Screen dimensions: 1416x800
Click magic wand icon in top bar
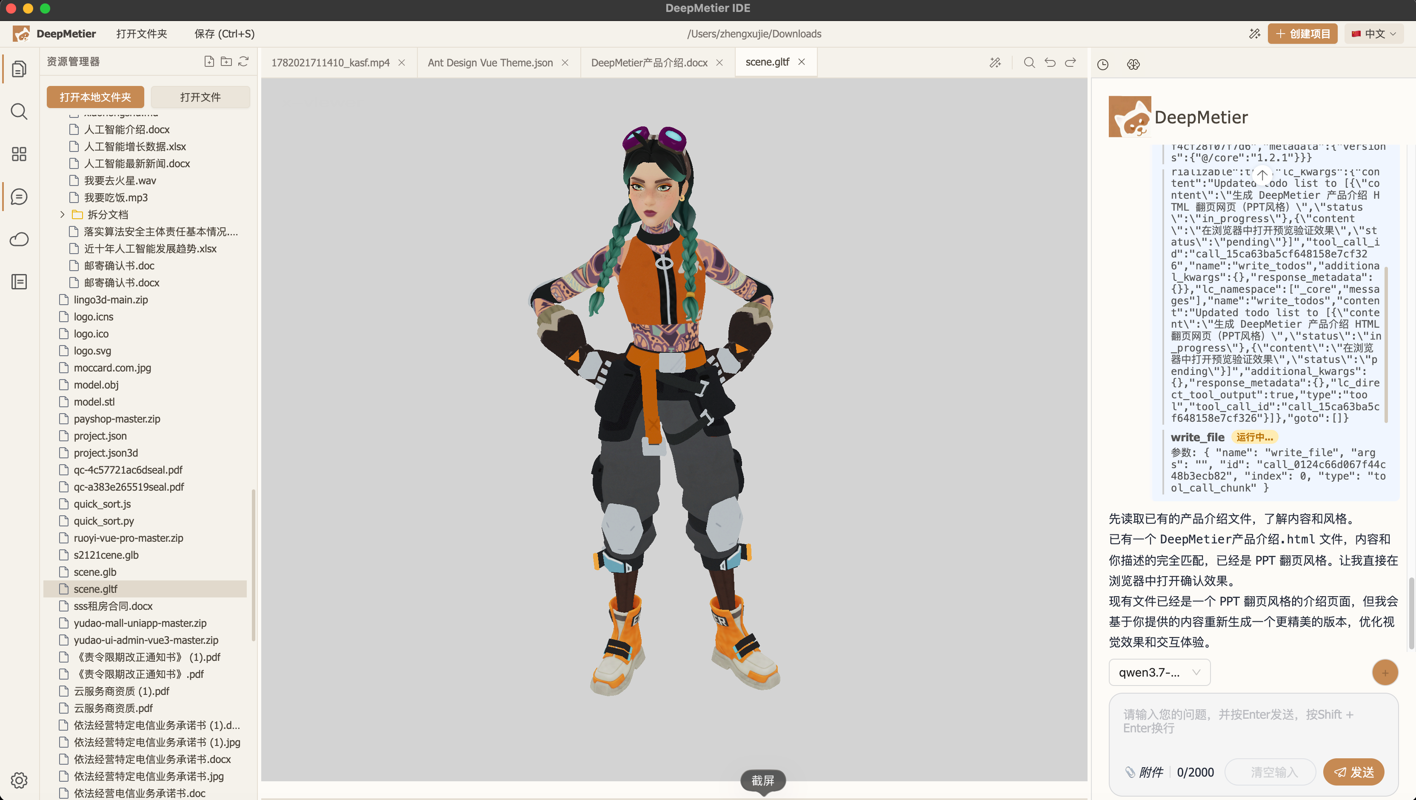pyautogui.click(x=1254, y=34)
